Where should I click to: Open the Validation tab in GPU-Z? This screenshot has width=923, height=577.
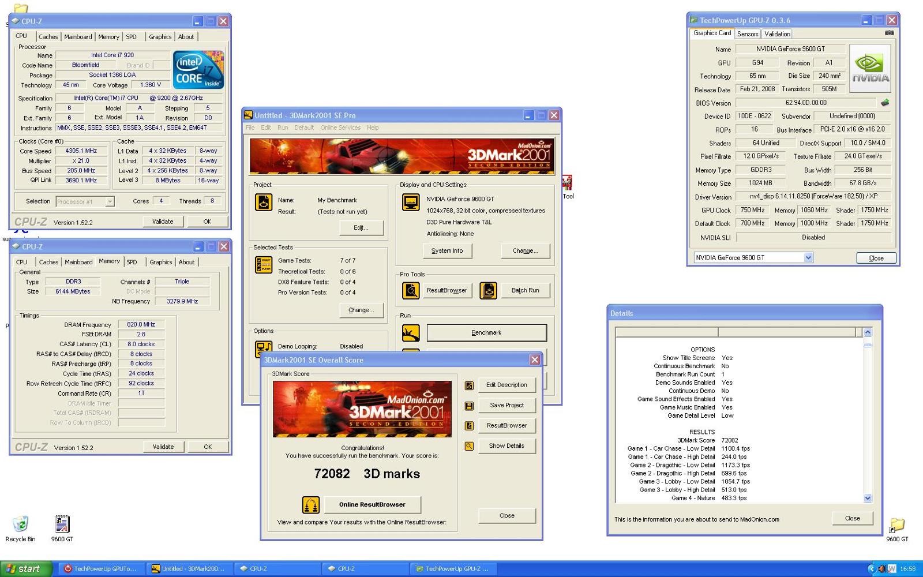point(777,34)
